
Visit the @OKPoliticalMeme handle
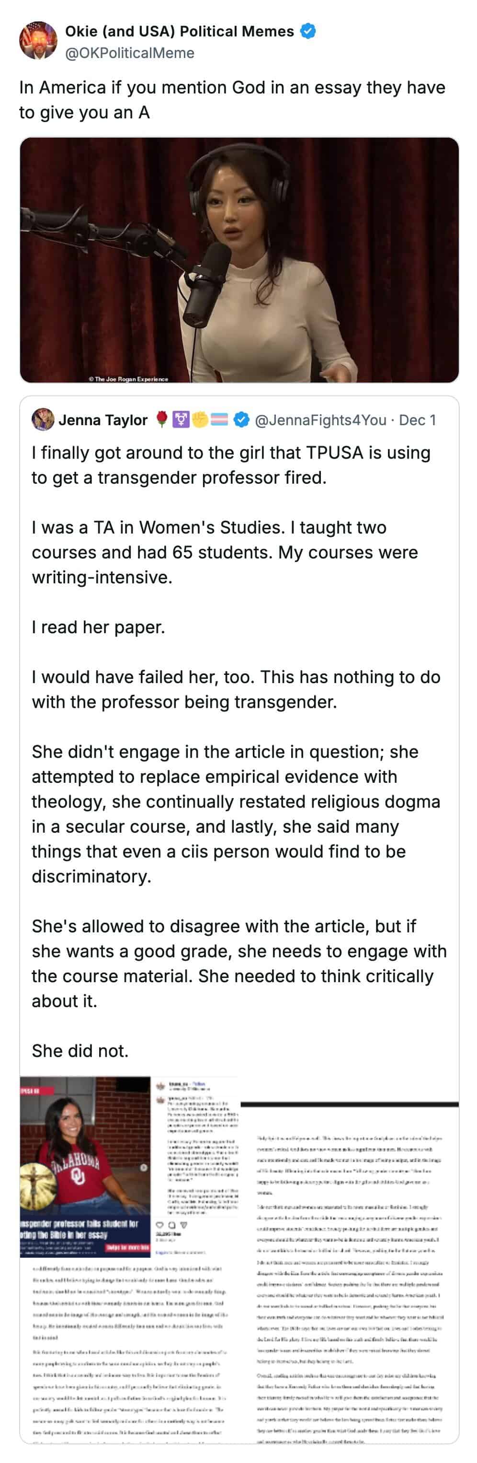coord(130,53)
